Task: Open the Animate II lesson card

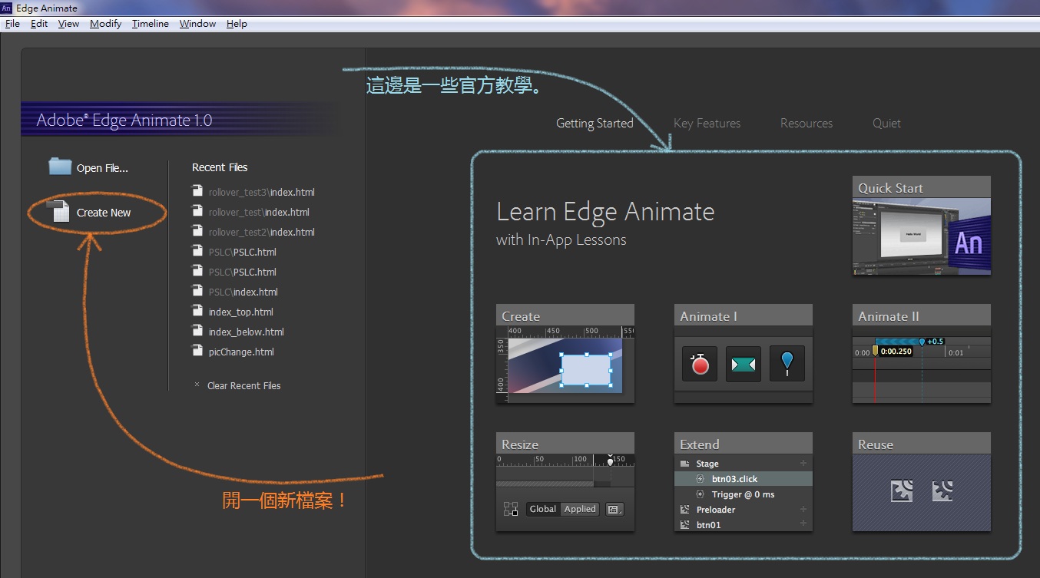Action: click(x=921, y=354)
